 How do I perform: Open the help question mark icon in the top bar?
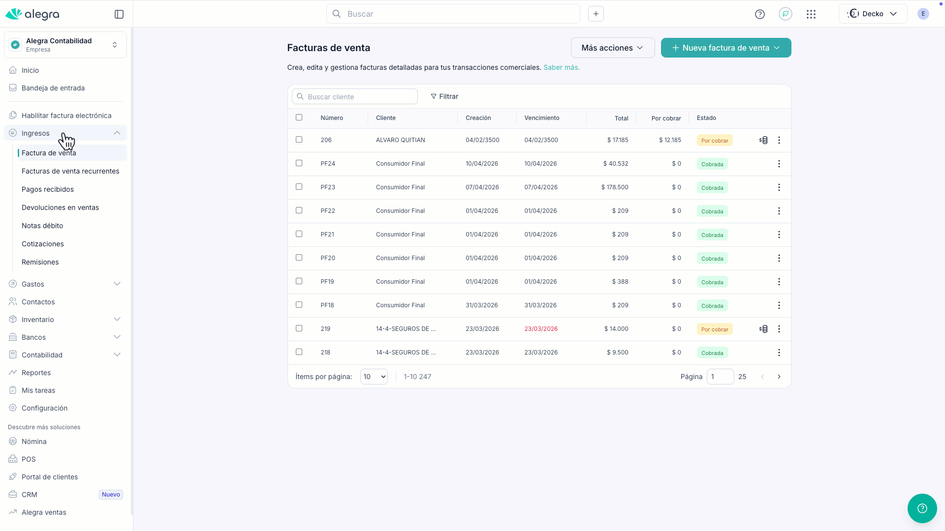pos(760,14)
